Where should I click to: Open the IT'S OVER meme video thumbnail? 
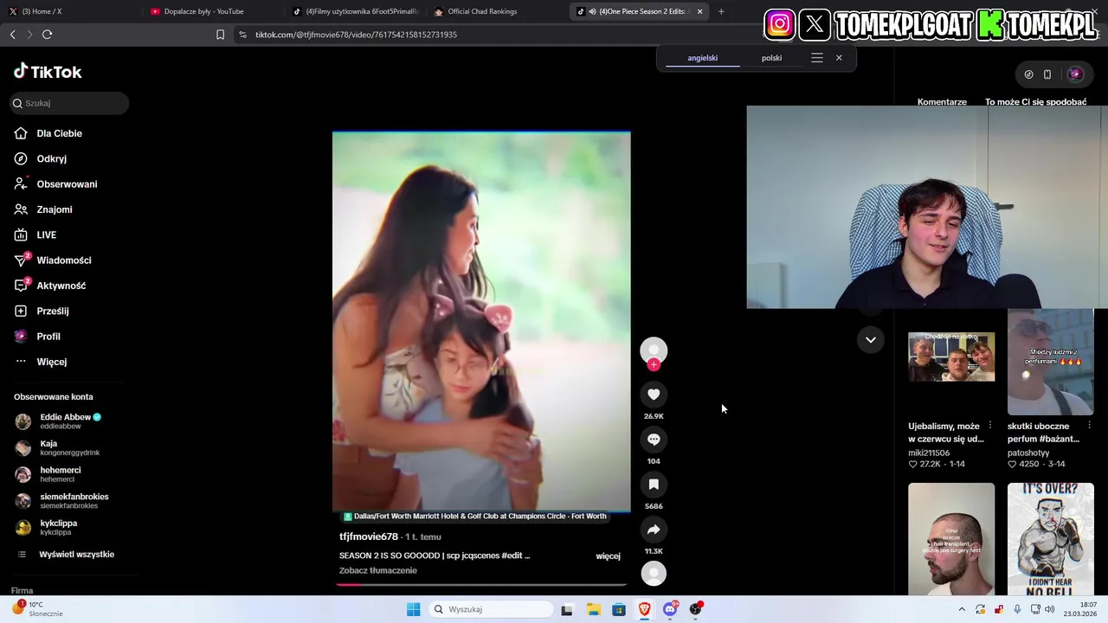[x=1051, y=539]
